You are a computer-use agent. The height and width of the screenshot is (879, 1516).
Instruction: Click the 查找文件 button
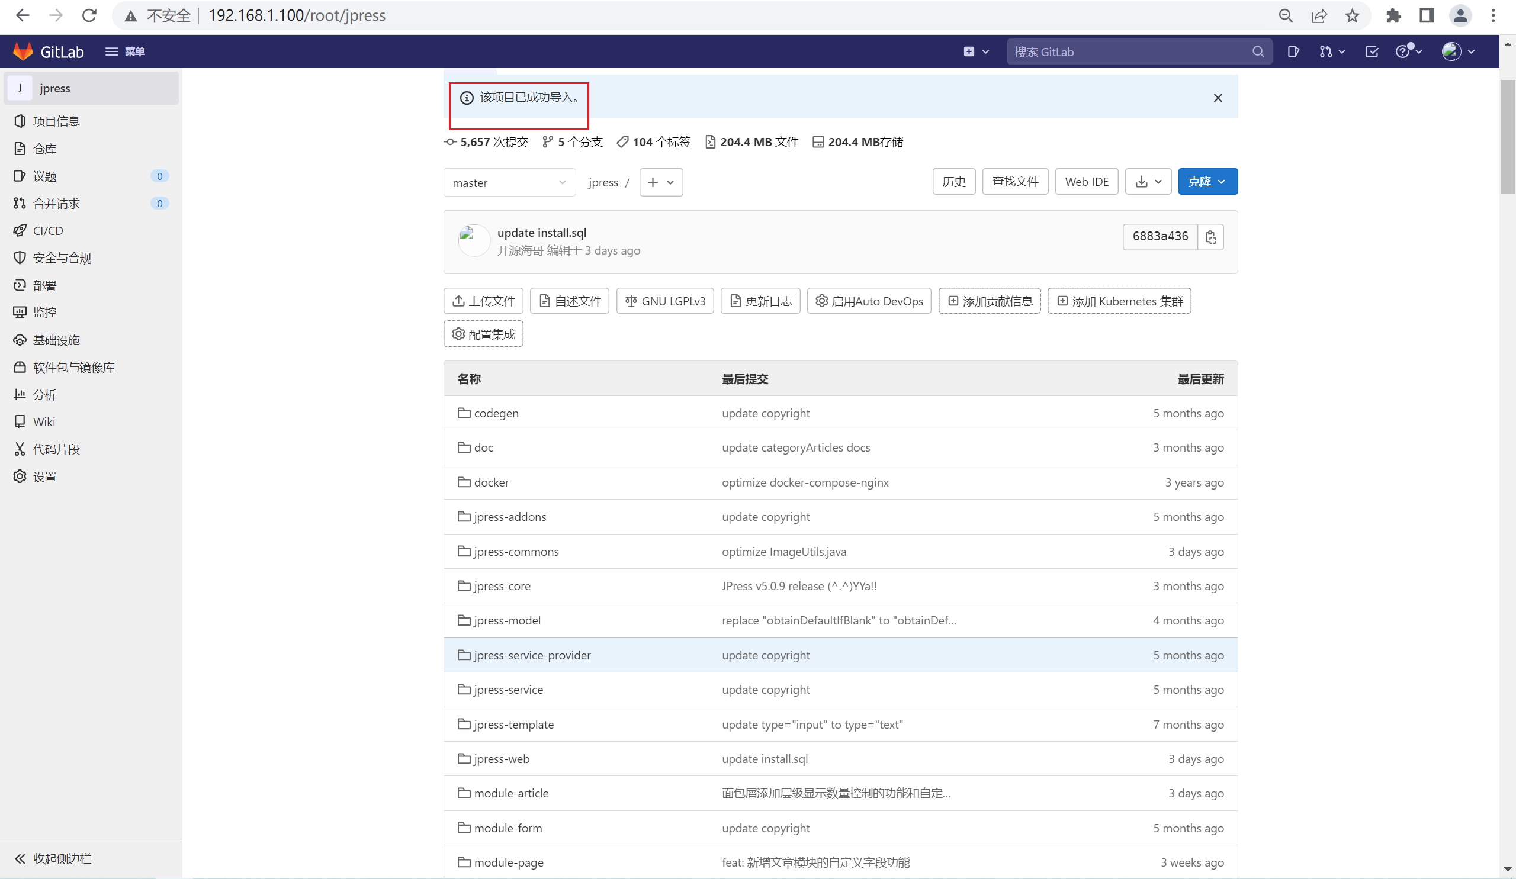1015,182
